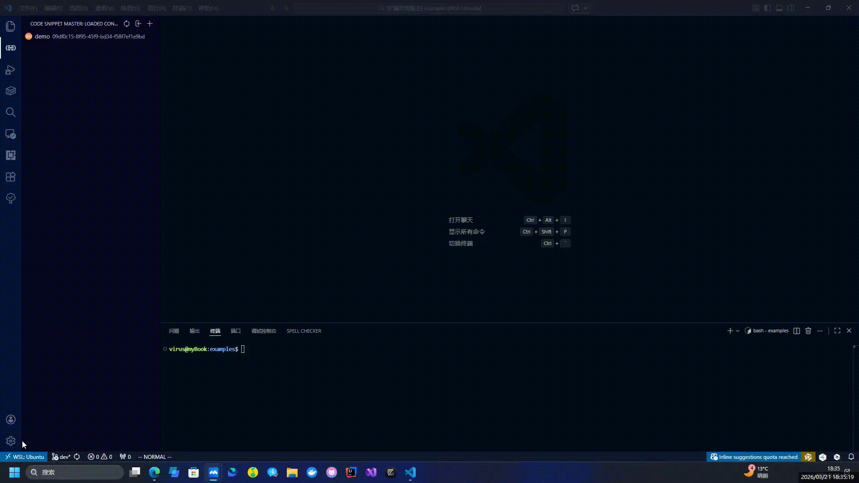The width and height of the screenshot is (859, 483).
Task: Open Manage settings gear icon
Action: (11, 441)
